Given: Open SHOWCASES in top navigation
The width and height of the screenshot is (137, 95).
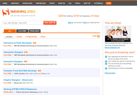Looking at the screenshot, I should (27, 3).
